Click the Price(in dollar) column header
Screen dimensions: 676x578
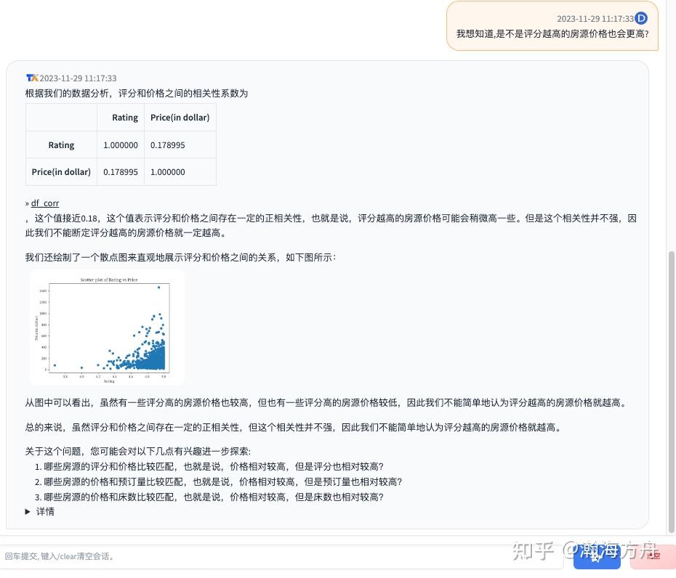coord(180,117)
